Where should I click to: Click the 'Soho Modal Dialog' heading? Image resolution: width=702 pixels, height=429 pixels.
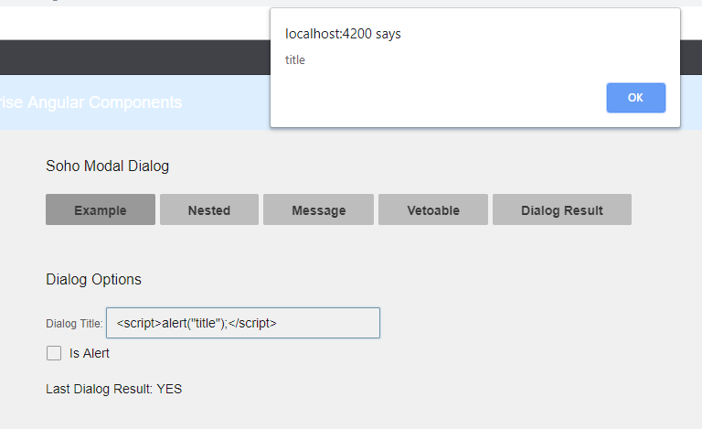108,166
